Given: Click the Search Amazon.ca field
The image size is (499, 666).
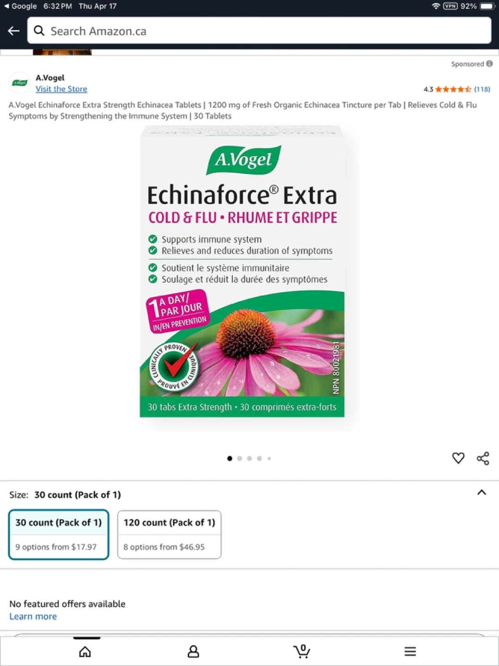Looking at the screenshot, I should (x=259, y=31).
